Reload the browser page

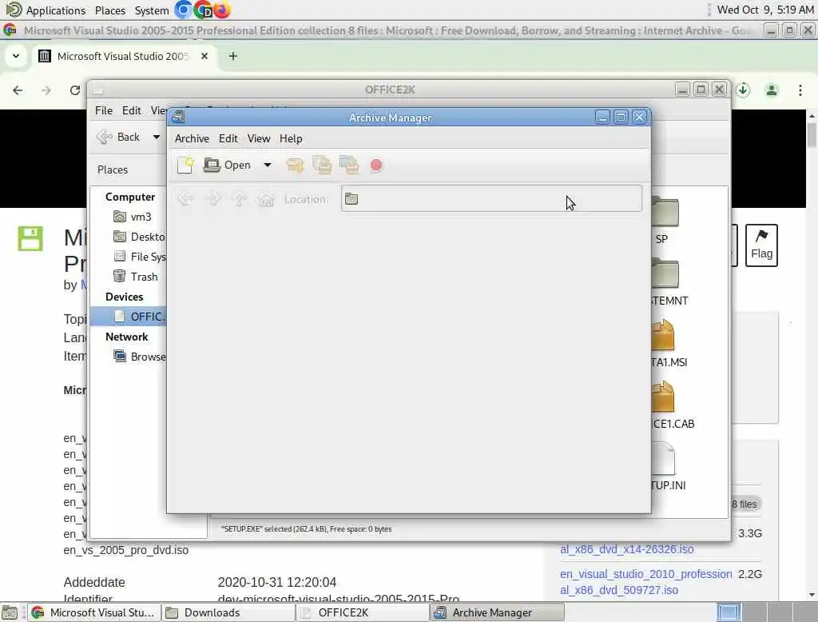point(75,90)
